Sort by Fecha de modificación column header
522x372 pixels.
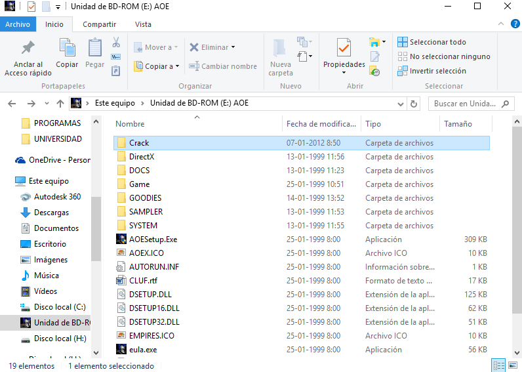click(321, 124)
